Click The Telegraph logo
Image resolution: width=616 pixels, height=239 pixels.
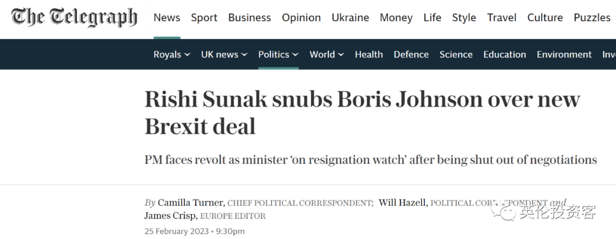(x=74, y=18)
